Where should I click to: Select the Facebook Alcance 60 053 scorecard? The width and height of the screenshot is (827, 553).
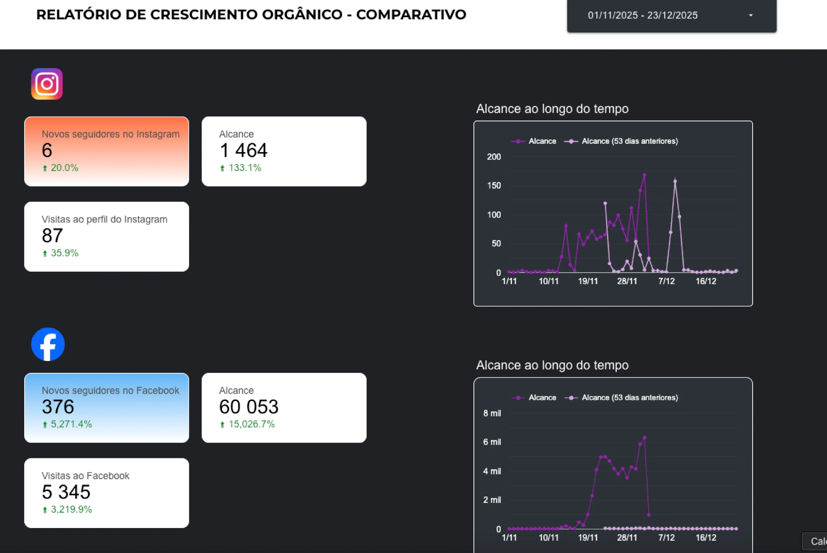(284, 408)
